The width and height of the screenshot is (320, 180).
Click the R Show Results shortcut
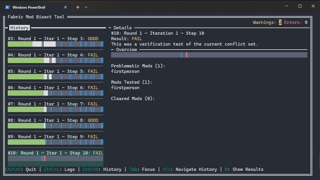point(244,169)
